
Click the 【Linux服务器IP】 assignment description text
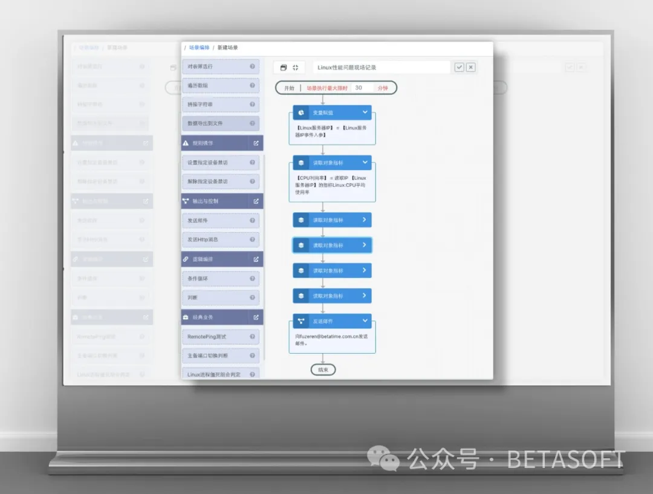[x=331, y=131]
